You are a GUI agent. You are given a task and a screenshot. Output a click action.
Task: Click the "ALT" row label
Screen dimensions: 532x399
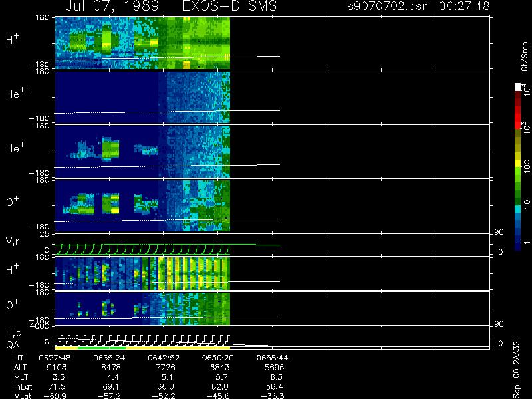pyautogui.click(x=20, y=368)
